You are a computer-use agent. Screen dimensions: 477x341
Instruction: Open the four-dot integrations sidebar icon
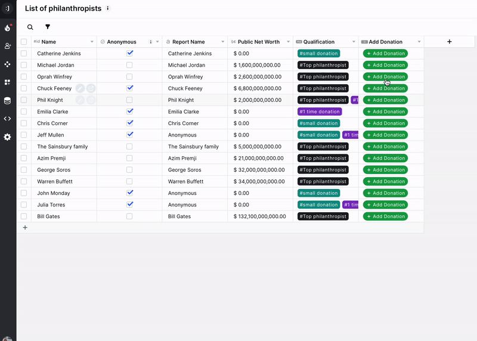(8, 64)
